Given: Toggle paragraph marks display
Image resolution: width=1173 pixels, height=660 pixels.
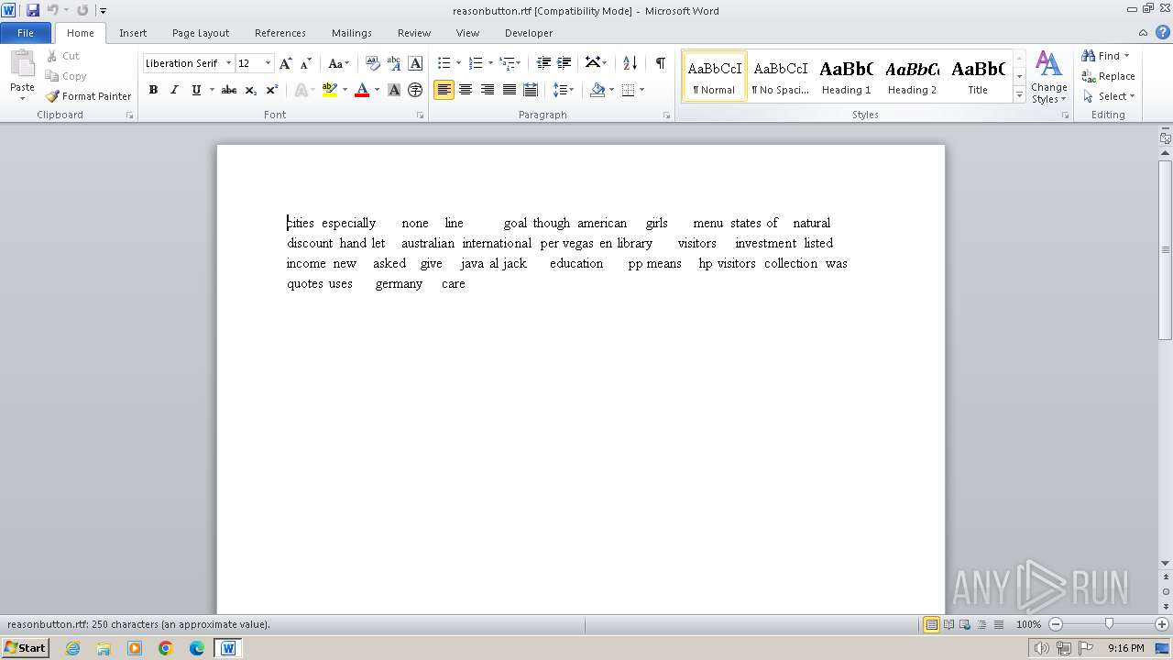Looking at the screenshot, I should [x=660, y=63].
